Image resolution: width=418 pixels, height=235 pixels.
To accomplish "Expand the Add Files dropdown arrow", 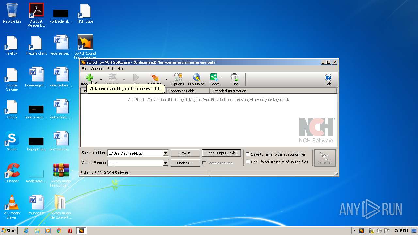I will pyautogui.click(x=101, y=80).
